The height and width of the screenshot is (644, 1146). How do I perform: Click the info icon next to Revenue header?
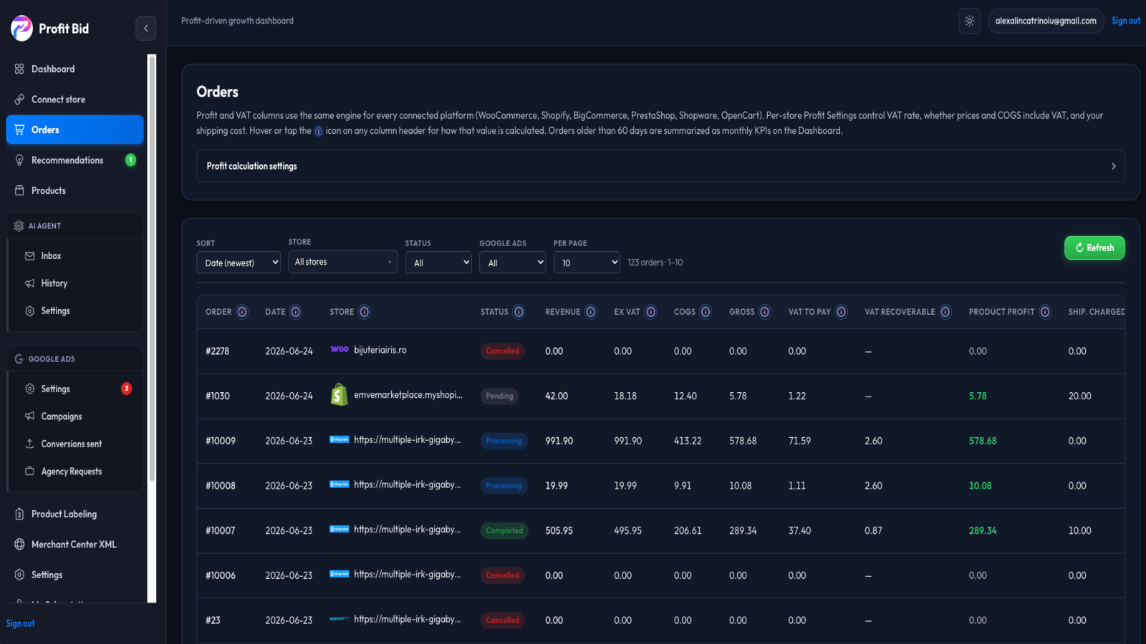pyautogui.click(x=591, y=312)
